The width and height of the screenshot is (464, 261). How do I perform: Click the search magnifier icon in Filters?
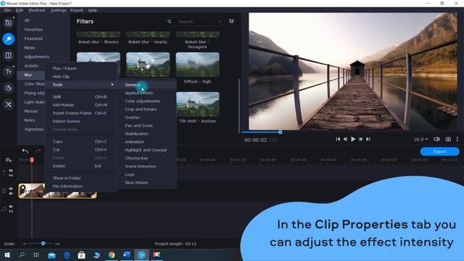169,21
